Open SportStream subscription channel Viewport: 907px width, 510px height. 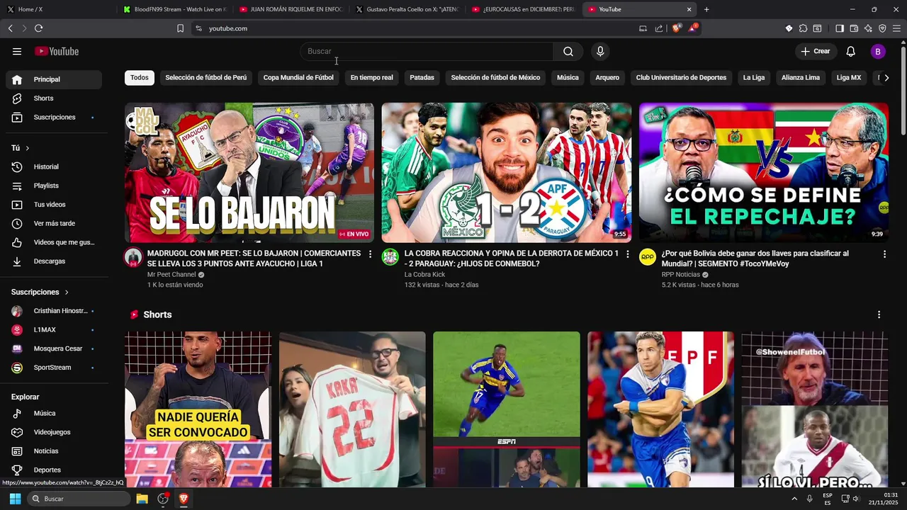(53, 368)
